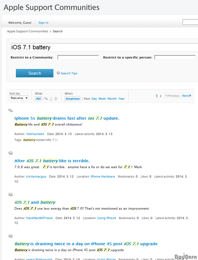Open 'After iOS 7.1 battery like is terrible' result
Viewport: 198px width, 260px height.
click(52, 161)
